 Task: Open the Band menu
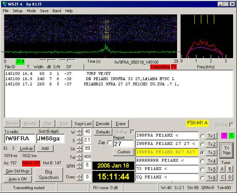tap(57, 11)
